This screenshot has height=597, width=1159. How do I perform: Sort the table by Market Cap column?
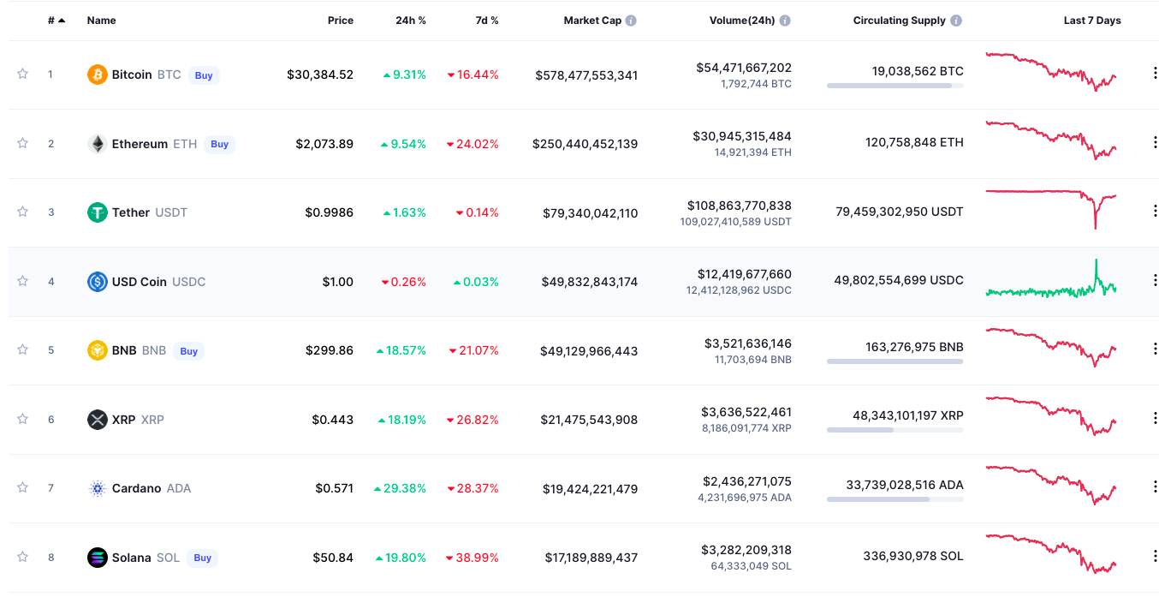(592, 21)
